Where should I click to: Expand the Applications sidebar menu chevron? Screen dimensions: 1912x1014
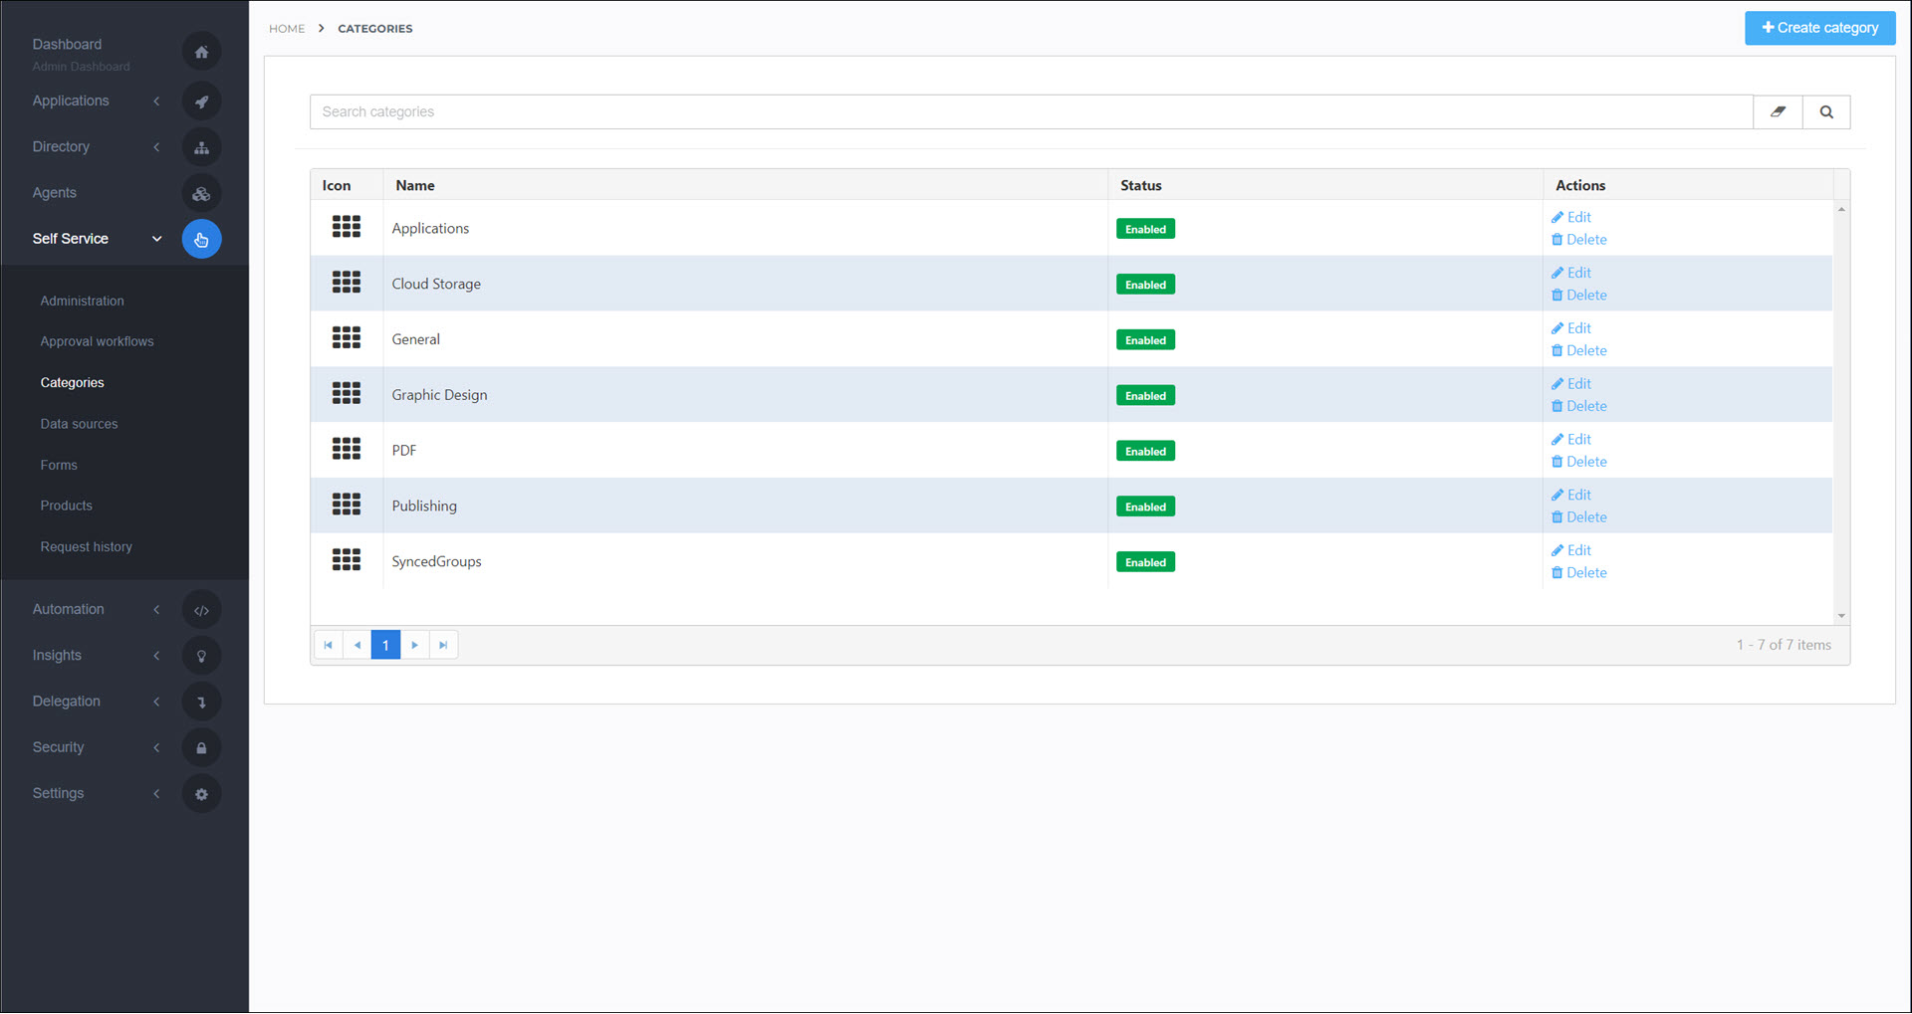tap(156, 101)
